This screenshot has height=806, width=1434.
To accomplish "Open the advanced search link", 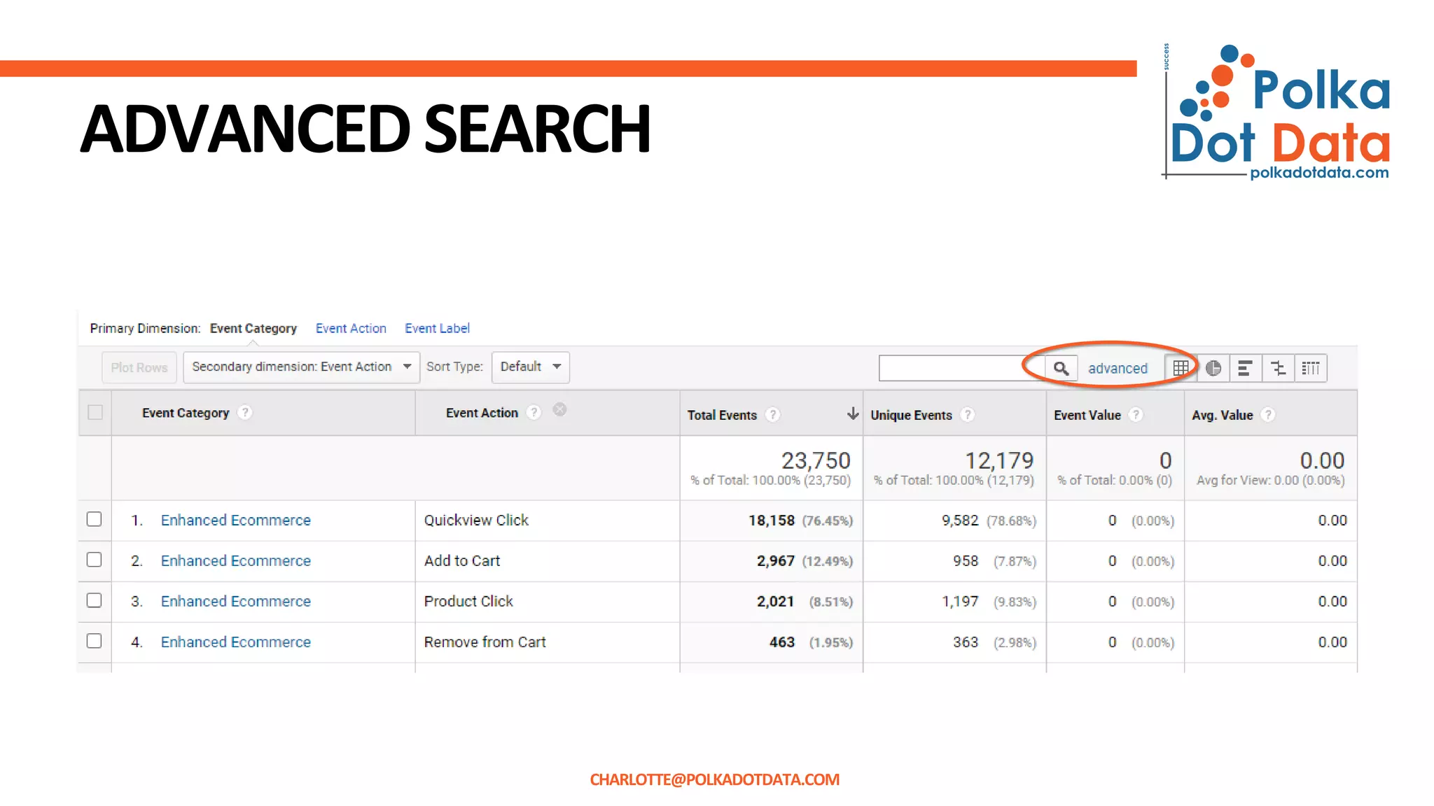I will click(x=1118, y=369).
